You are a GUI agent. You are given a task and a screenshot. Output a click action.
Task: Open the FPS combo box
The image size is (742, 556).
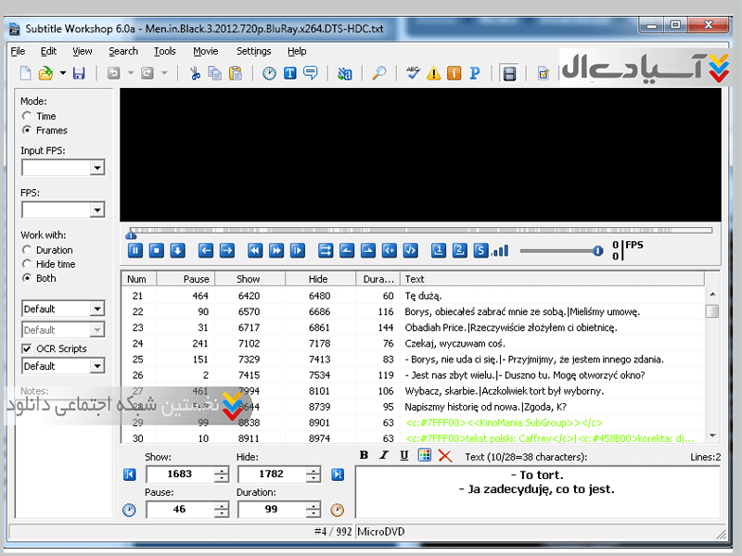pyautogui.click(x=96, y=210)
